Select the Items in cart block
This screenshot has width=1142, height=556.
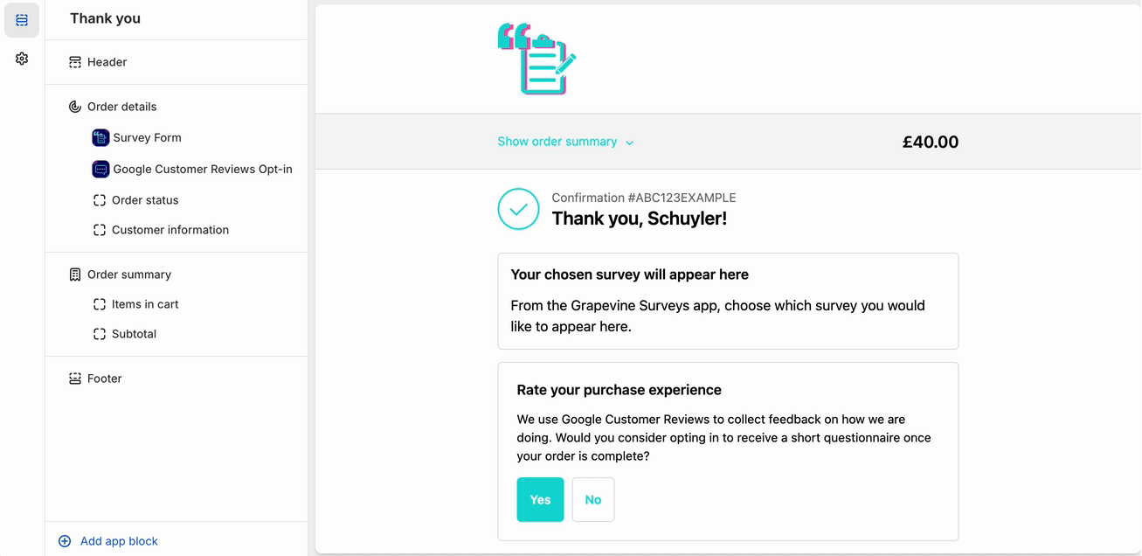tap(145, 304)
